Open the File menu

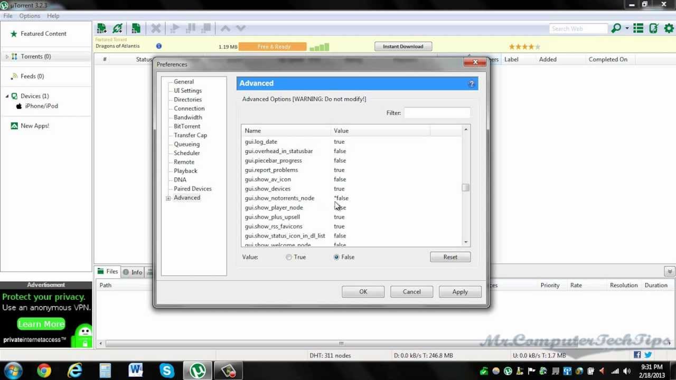8,16
